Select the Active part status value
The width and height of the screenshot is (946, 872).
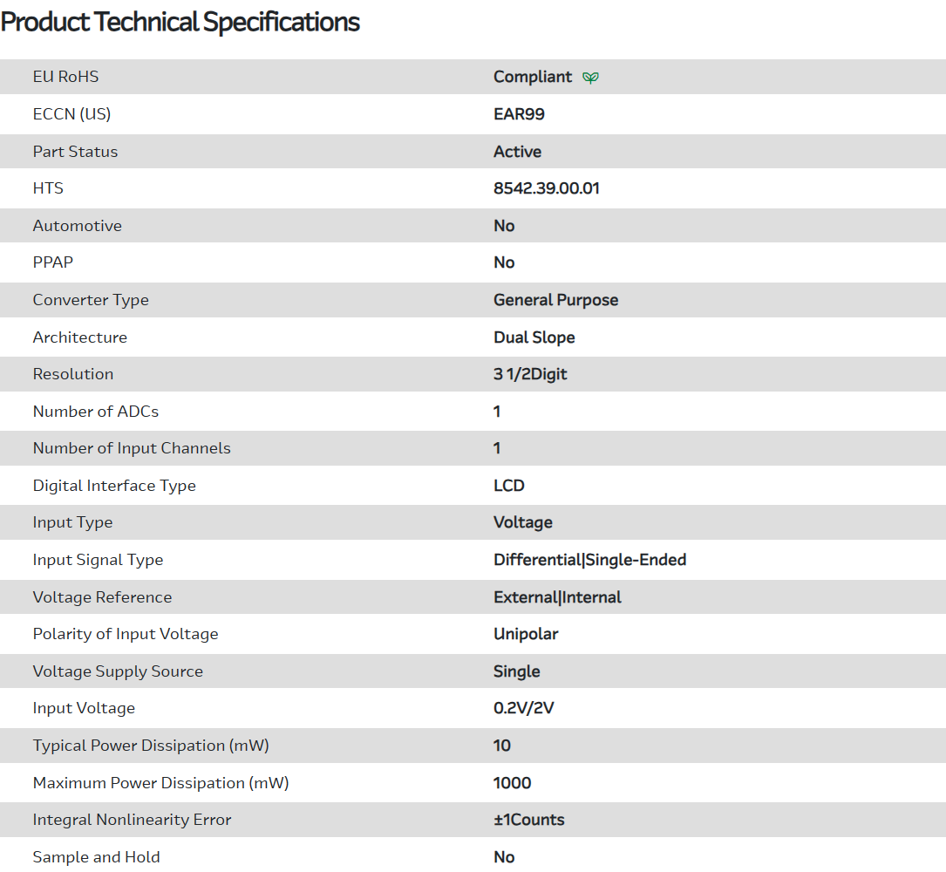[x=517, y=152]
